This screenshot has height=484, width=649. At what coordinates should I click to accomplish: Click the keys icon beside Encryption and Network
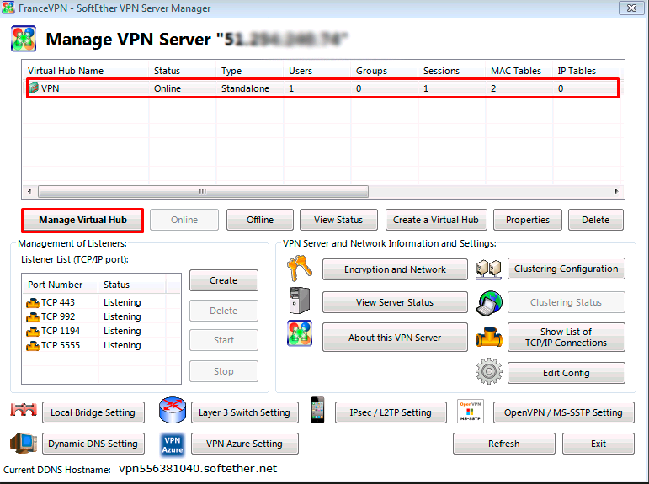pos(299,269)
